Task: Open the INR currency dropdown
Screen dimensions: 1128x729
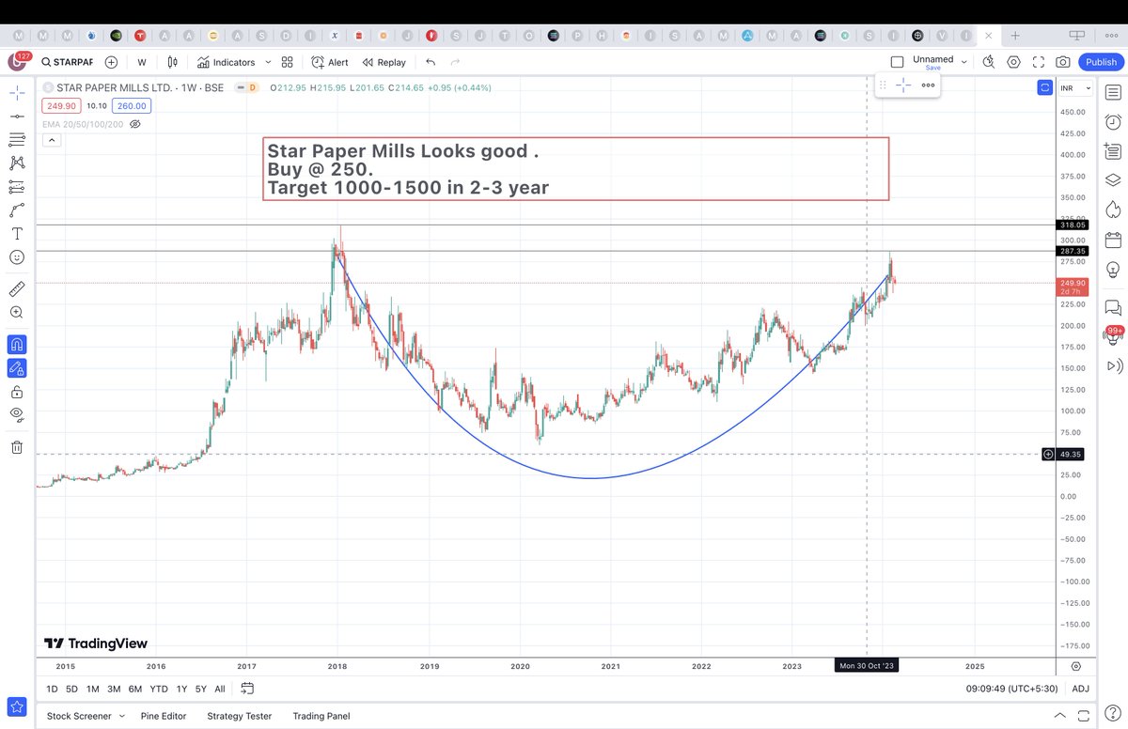Action: (x=1074, y=87)
